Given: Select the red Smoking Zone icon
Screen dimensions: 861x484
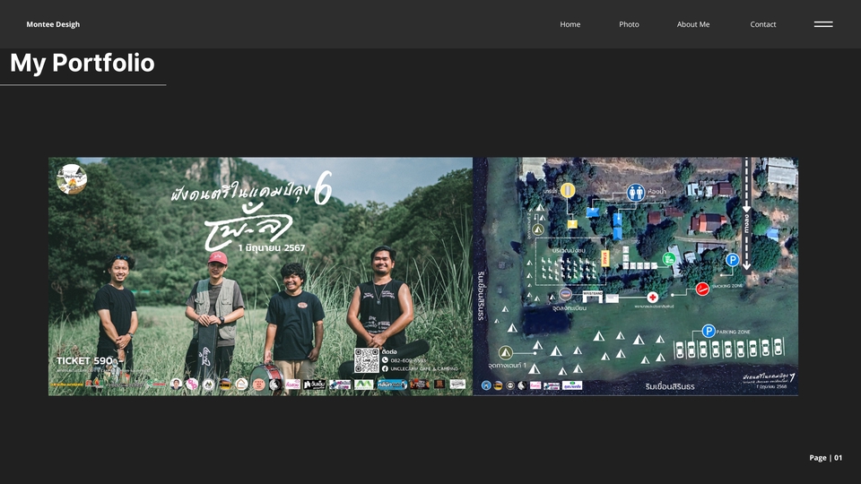Looking at the screenshot, I should click(702, 289).
